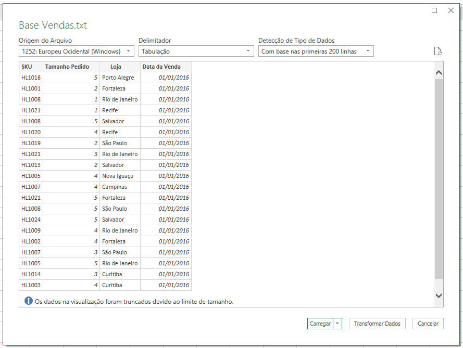
Task: Click the HL1013 SKU cell
Action: coord(31,165)
